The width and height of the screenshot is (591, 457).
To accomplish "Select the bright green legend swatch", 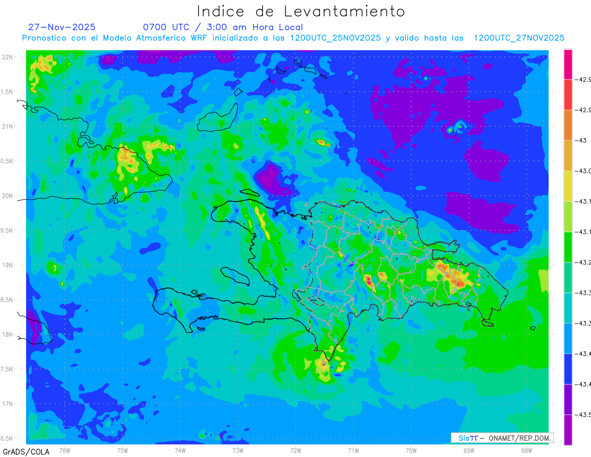I will coord(568,247).
